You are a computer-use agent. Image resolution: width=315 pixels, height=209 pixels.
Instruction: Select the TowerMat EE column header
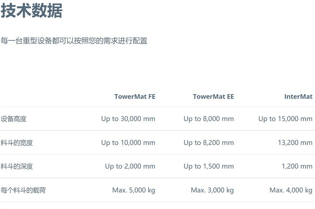(x=213, y=97)
